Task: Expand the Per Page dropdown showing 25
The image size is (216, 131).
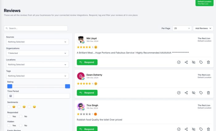Action: point(182,28)
